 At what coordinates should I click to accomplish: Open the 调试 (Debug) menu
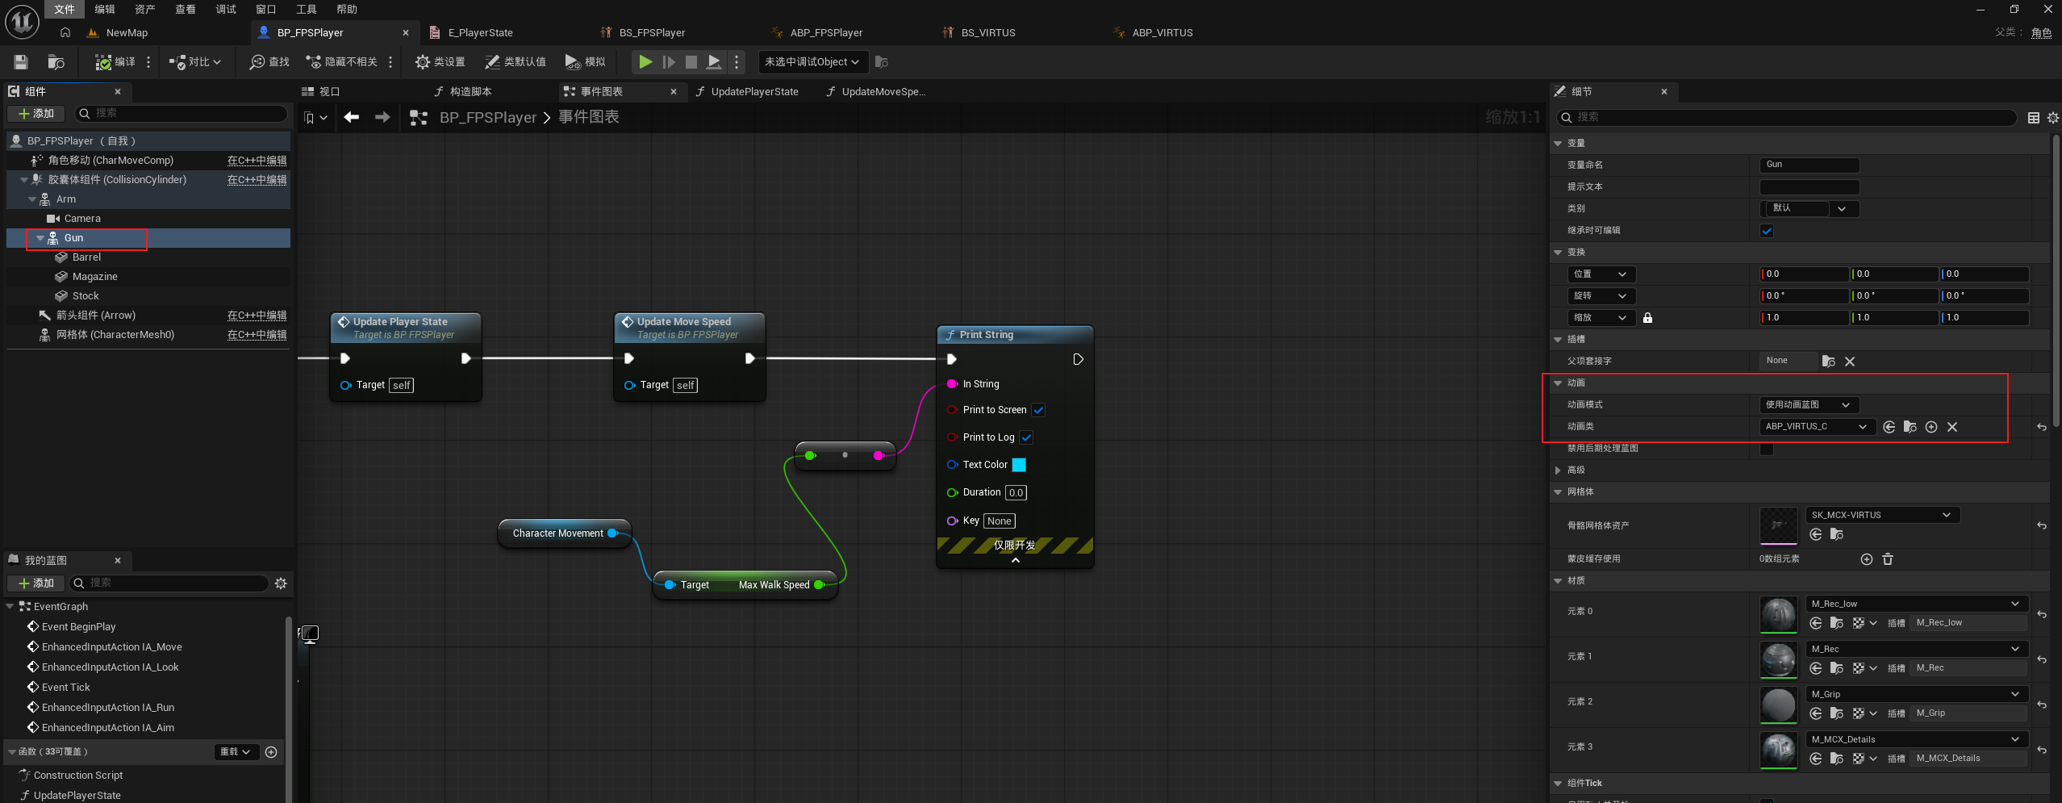[226, 9]
